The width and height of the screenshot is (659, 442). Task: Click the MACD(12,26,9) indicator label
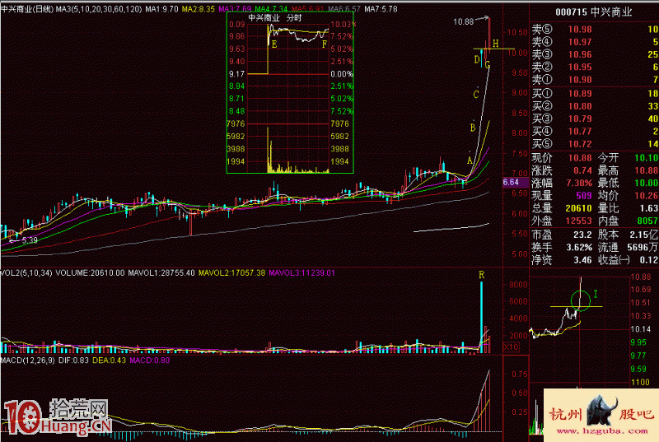27,361
